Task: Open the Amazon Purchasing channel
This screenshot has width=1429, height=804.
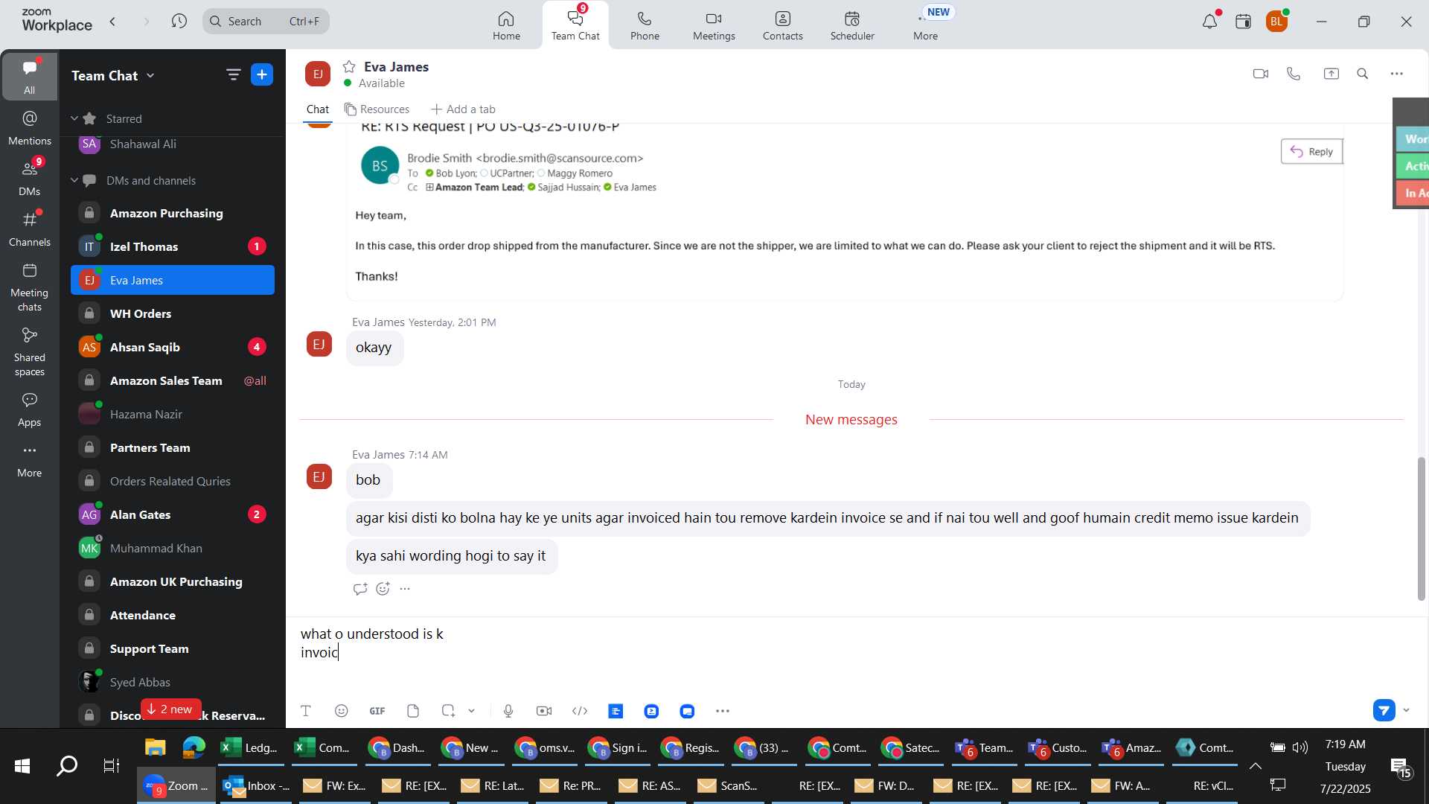Action: tap(173, 213)
